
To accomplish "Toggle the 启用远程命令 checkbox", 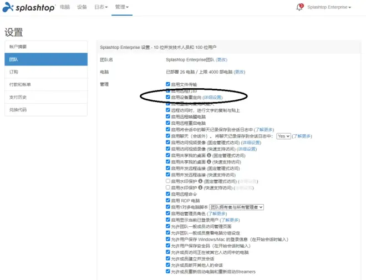I will click(168, 194).
